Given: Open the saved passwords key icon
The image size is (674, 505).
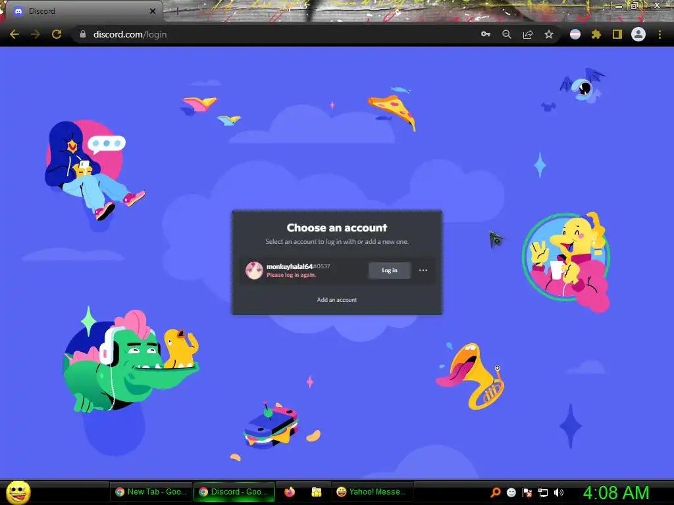Looking at the screenshot, I should 486,34.
